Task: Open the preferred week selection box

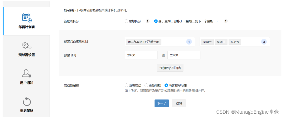Action: pyautogui.click(x=160, y=42)
